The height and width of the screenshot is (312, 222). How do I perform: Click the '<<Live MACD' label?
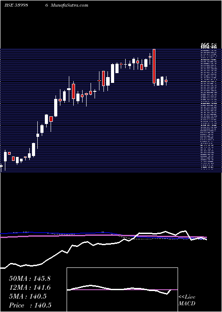tap(187, 300)
